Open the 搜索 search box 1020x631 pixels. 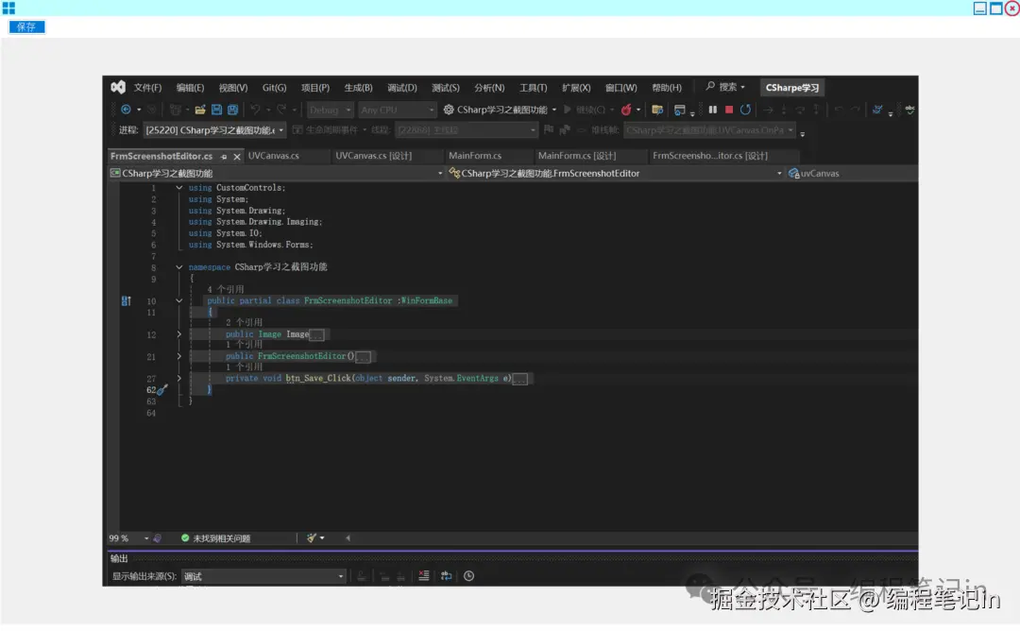pos(726,87)
